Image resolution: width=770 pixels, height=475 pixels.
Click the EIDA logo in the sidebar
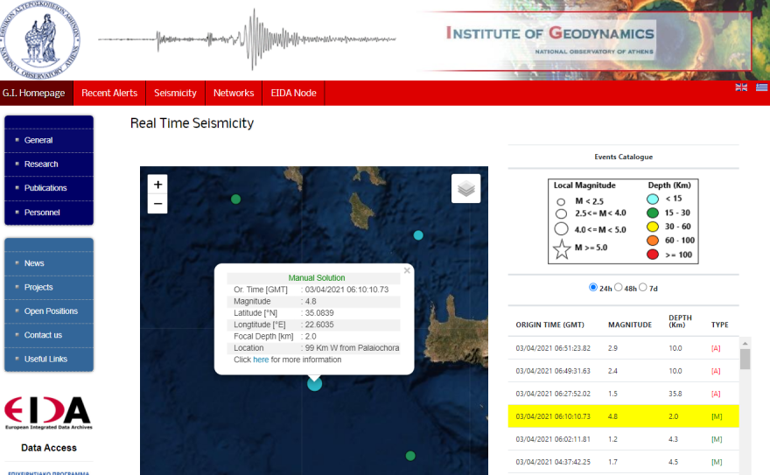tap(47, 413)
